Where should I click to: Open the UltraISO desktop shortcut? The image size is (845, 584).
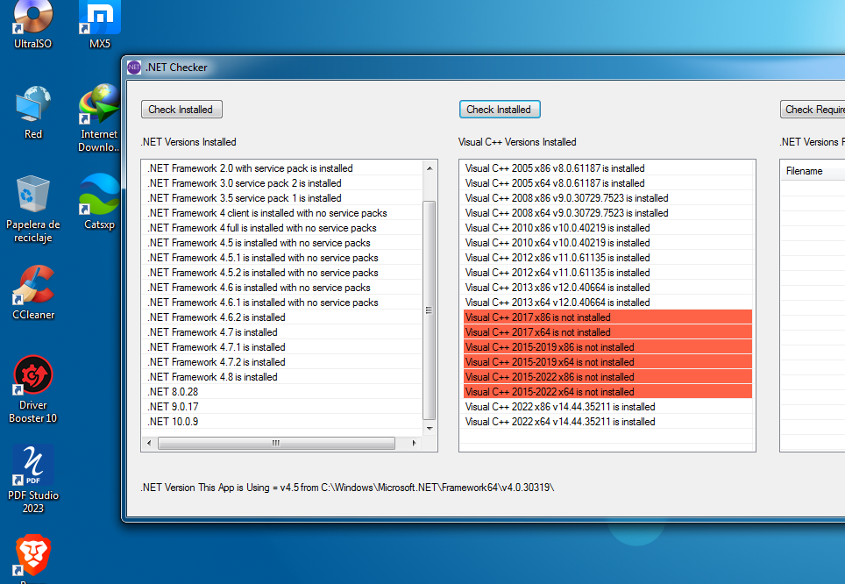[33, 25]
